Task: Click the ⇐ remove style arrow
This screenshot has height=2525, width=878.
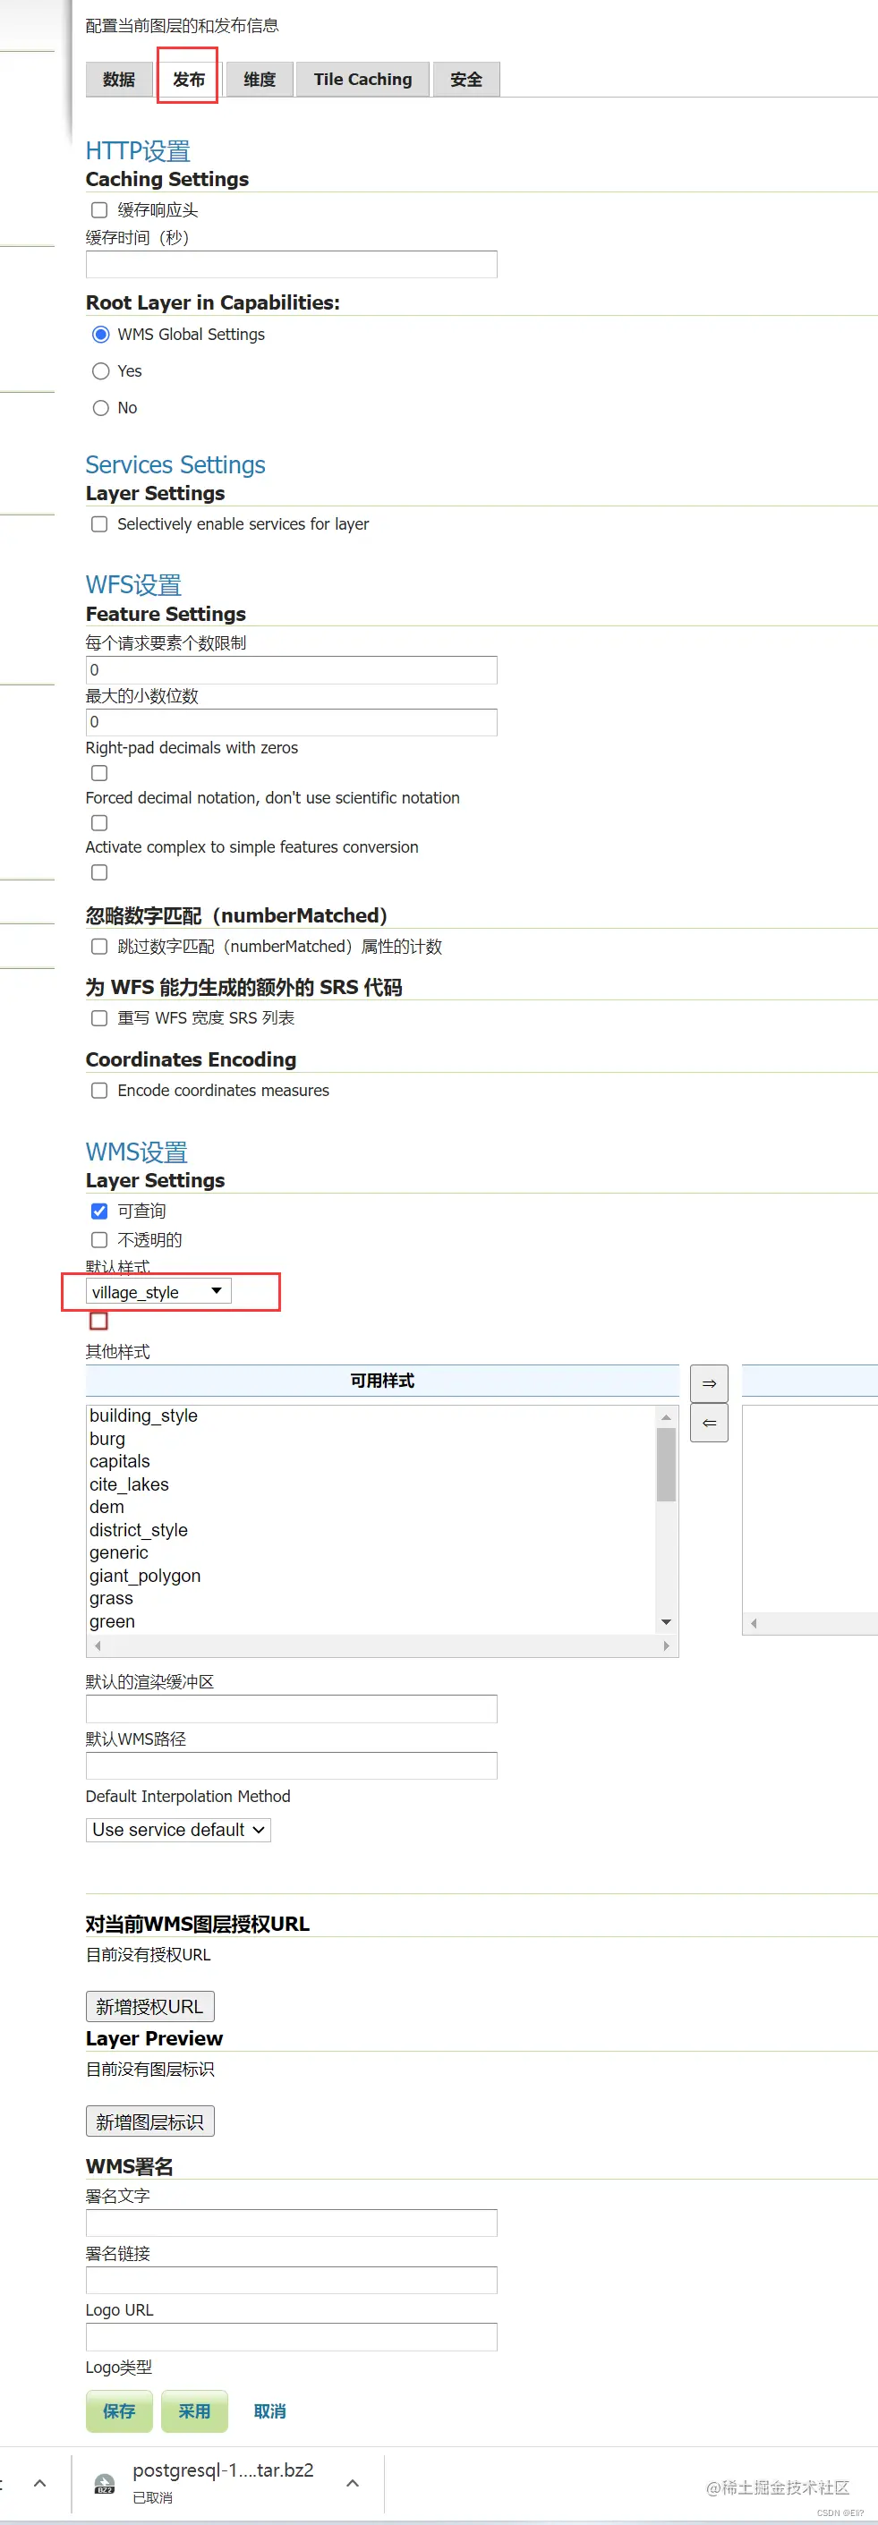Action: (709, 1424)
